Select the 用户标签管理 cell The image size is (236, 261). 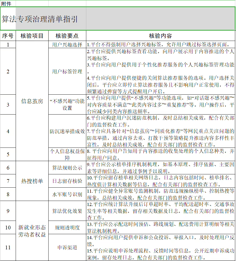(67, 71)
